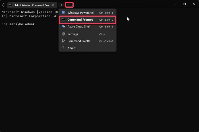Click the Windows PowerShell icon
The image size is (199, 132).
tap(63, 12)
